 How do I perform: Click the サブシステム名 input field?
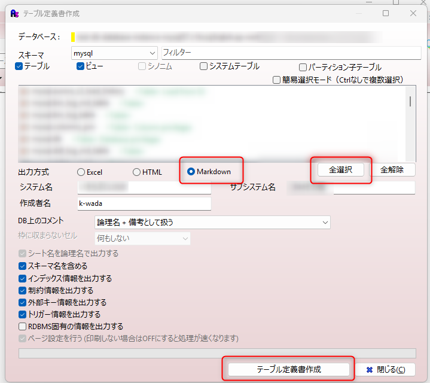[x=351, y=188]
